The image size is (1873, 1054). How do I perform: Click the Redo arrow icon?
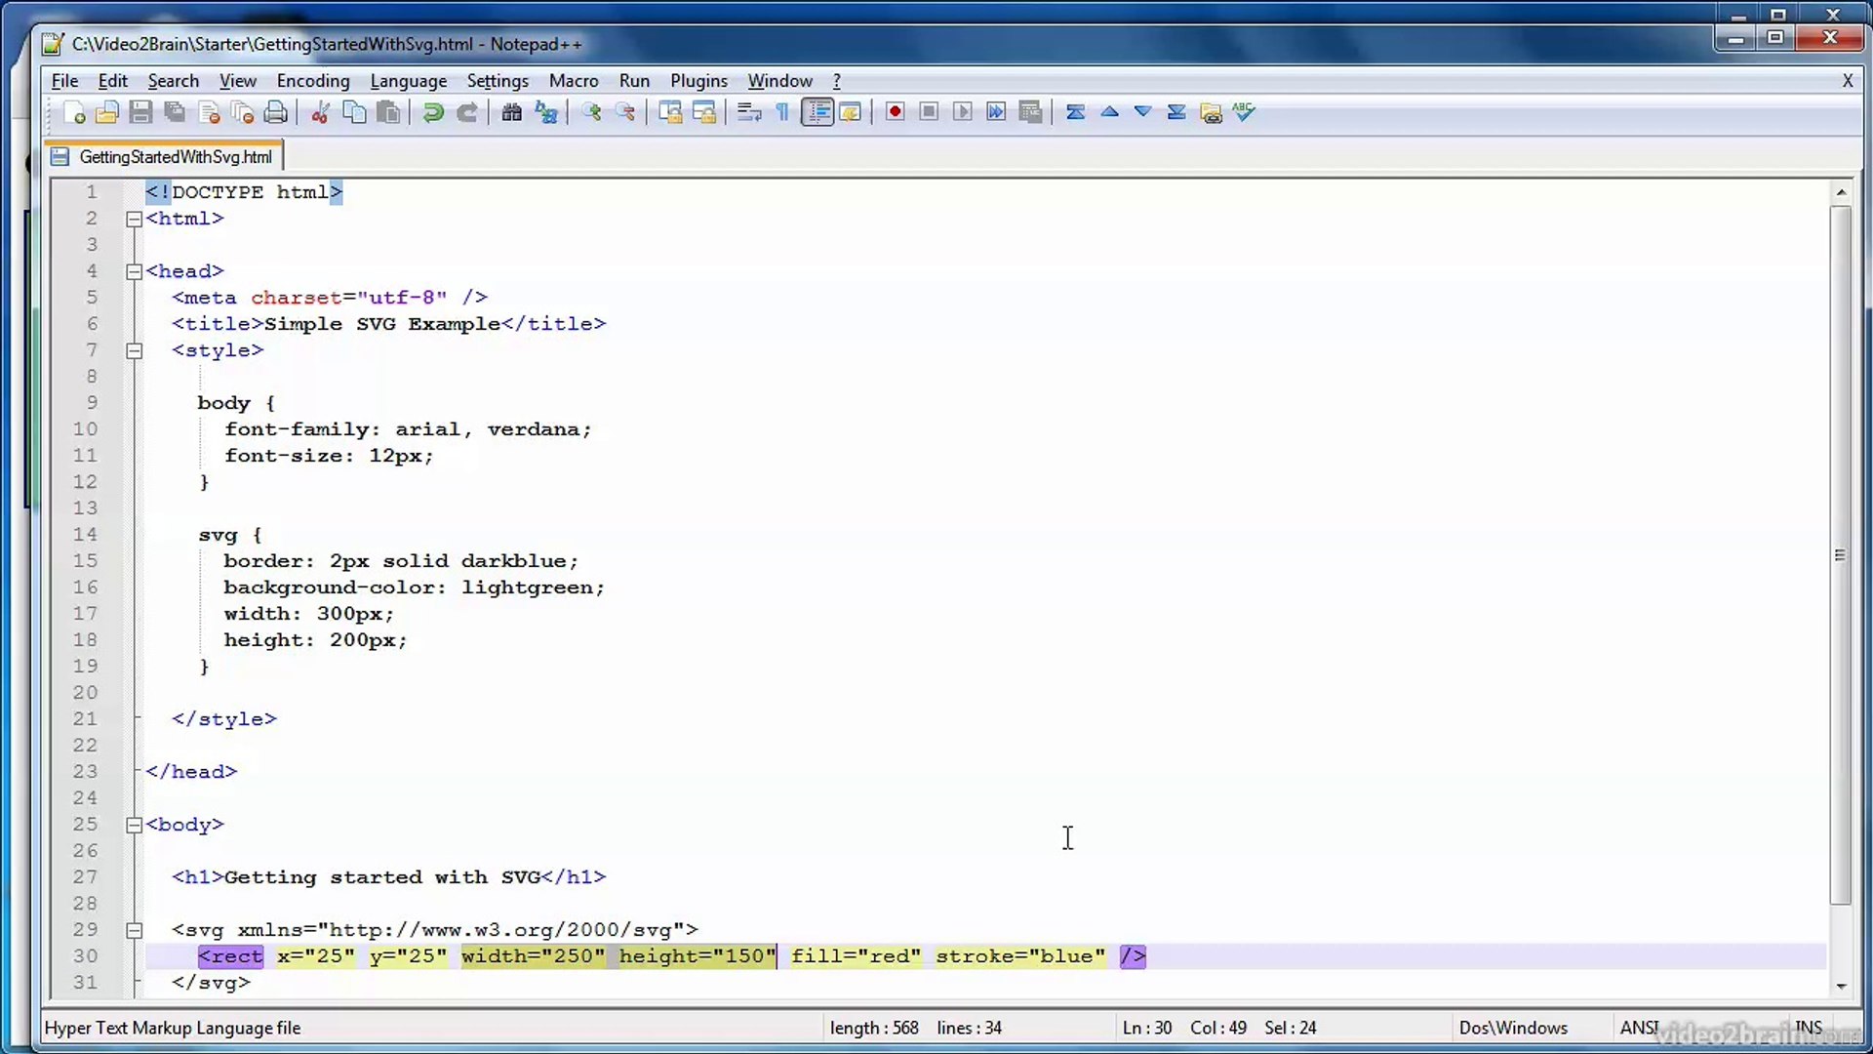pyautogui.click(x=467, y=112)
